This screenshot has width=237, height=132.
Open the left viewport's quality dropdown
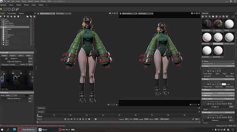63,14
